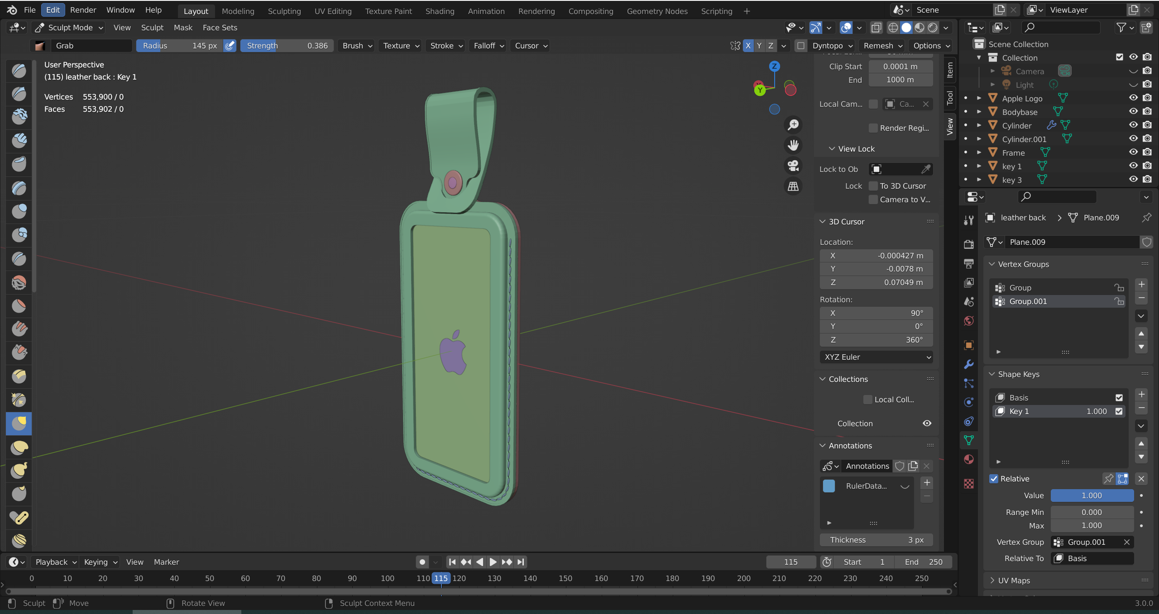Select the active Grab sculpt brush
The image size is (1159, 614).
click(19, 423)
